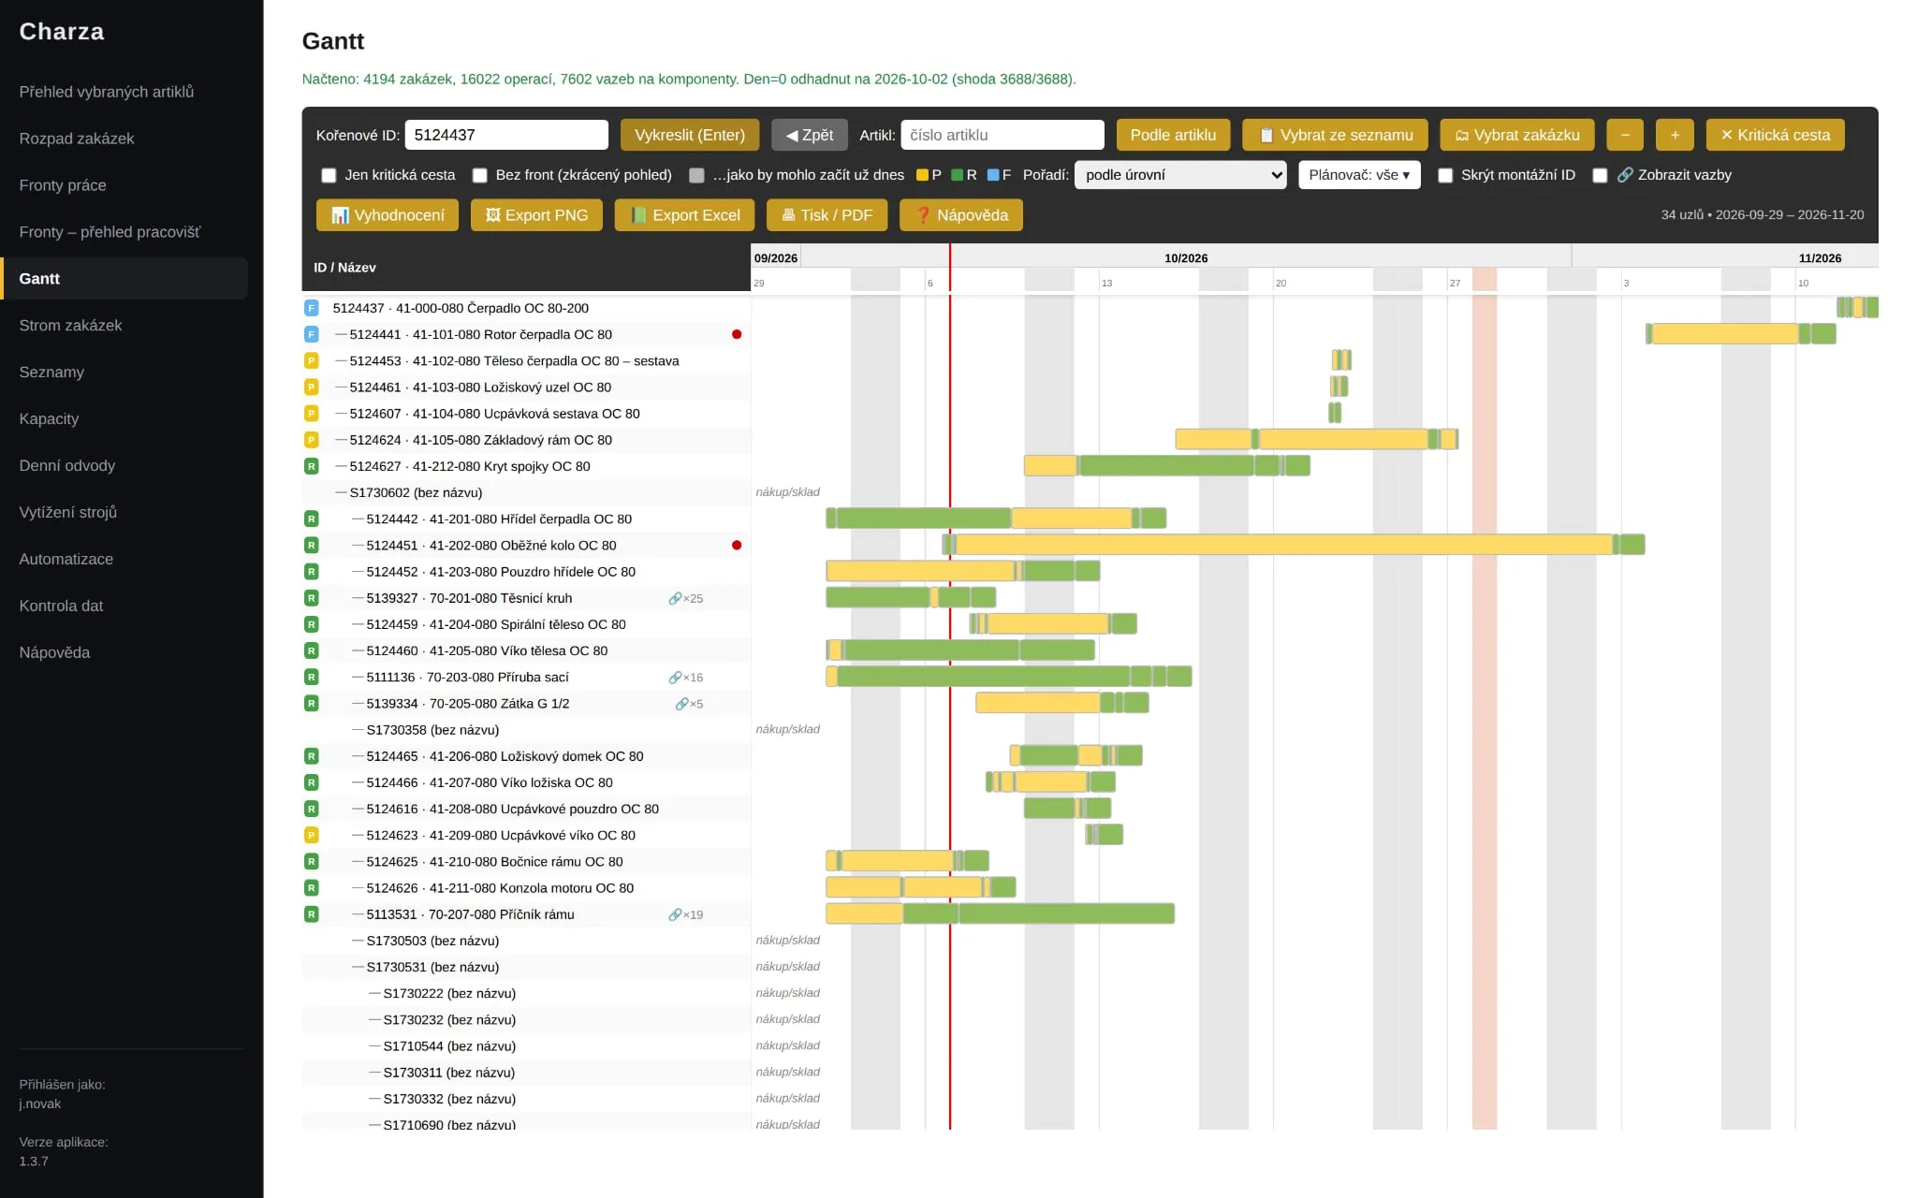
Task: Click the yellow P badge of 5124453 Těleso čerpadla
Action: 312,360
